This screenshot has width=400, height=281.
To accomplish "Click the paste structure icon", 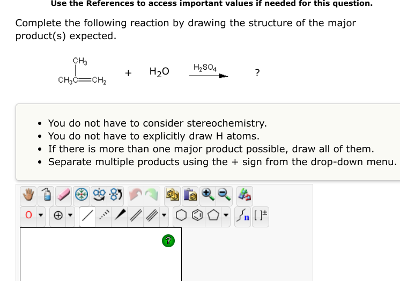I will coord(190,195).
